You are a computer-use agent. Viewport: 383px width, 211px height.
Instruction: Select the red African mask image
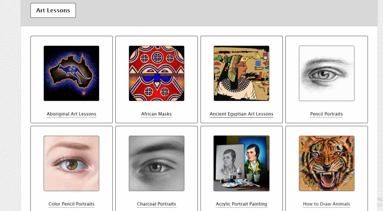[x=157, y=73]
